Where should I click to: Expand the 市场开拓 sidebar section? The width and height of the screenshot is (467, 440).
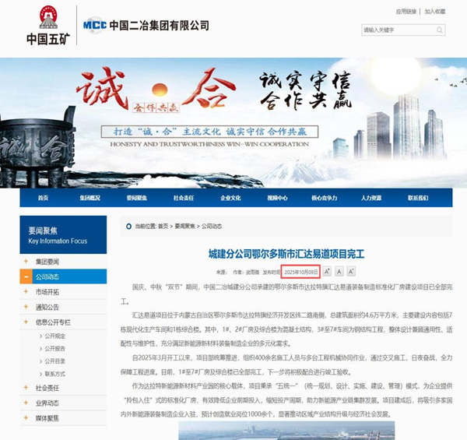click(26, 291)
